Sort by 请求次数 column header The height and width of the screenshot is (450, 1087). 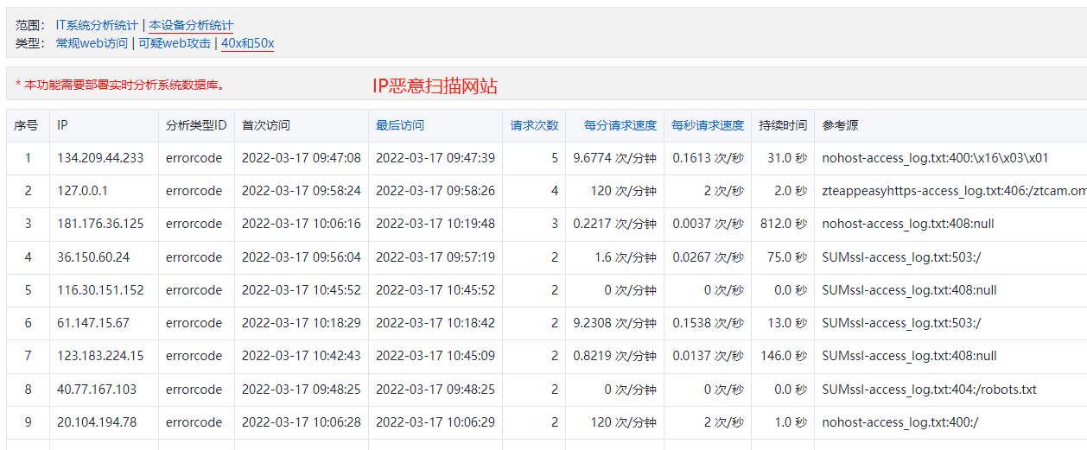point(535,125)
